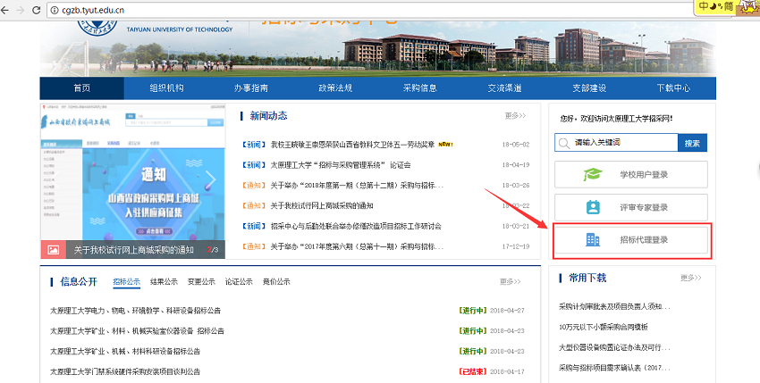The image size is (760, 383).
Task: Click 招标代理登录 login button
Action: tap(630, 239)
